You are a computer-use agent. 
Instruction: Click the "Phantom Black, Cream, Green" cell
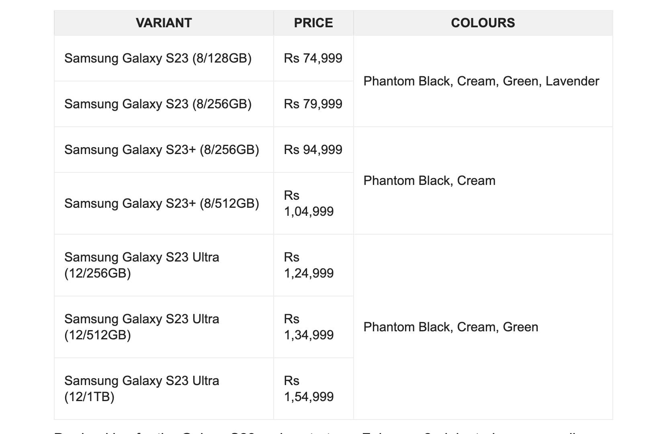[x=450, y=327]
